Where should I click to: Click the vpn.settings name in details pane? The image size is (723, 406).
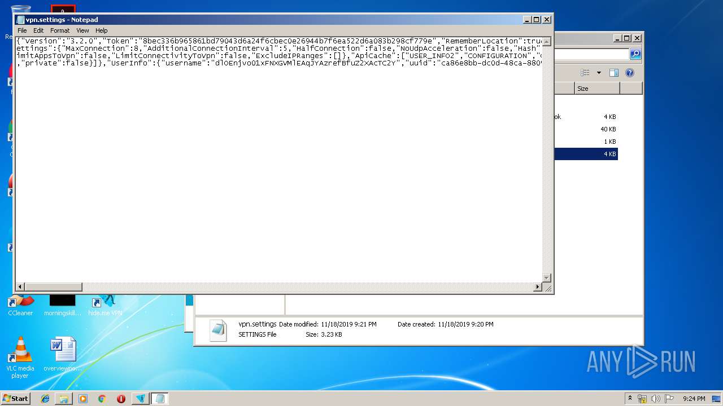258,324
